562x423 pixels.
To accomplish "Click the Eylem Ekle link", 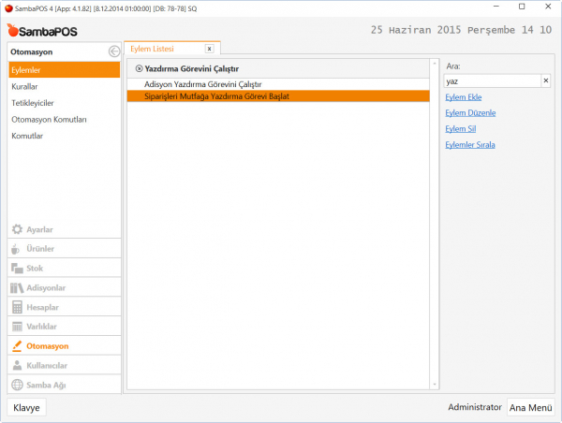I will click(x=464, y=97).
